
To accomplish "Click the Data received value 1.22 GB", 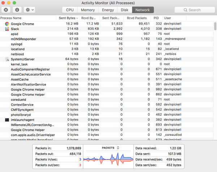I will (175, 148).
